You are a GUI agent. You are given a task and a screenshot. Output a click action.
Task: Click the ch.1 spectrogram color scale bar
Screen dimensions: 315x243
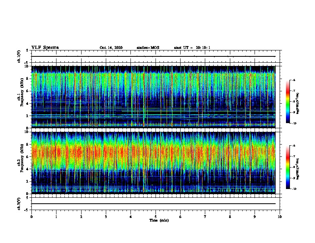(x=288, y=102)
